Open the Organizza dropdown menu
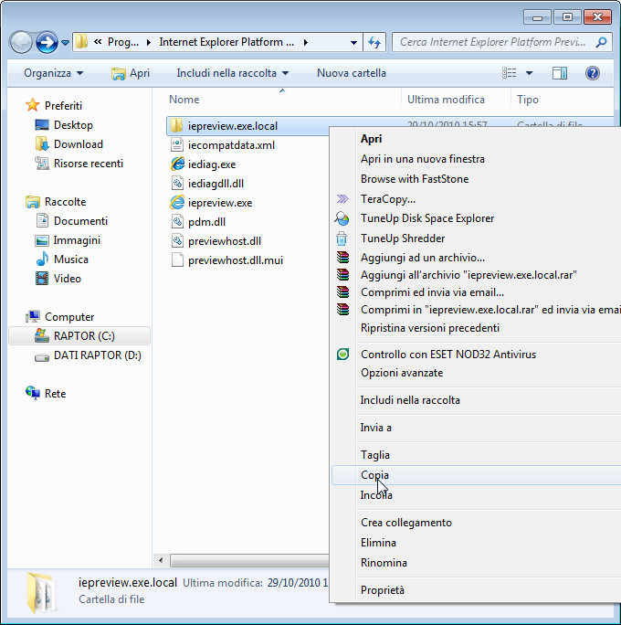Screen dimensions: 621x625 (53, 73)
